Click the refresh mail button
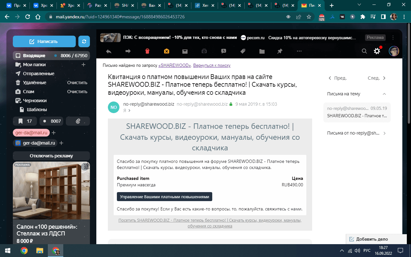Viewport: 411px width, 257px height. (x=84, y=41)
